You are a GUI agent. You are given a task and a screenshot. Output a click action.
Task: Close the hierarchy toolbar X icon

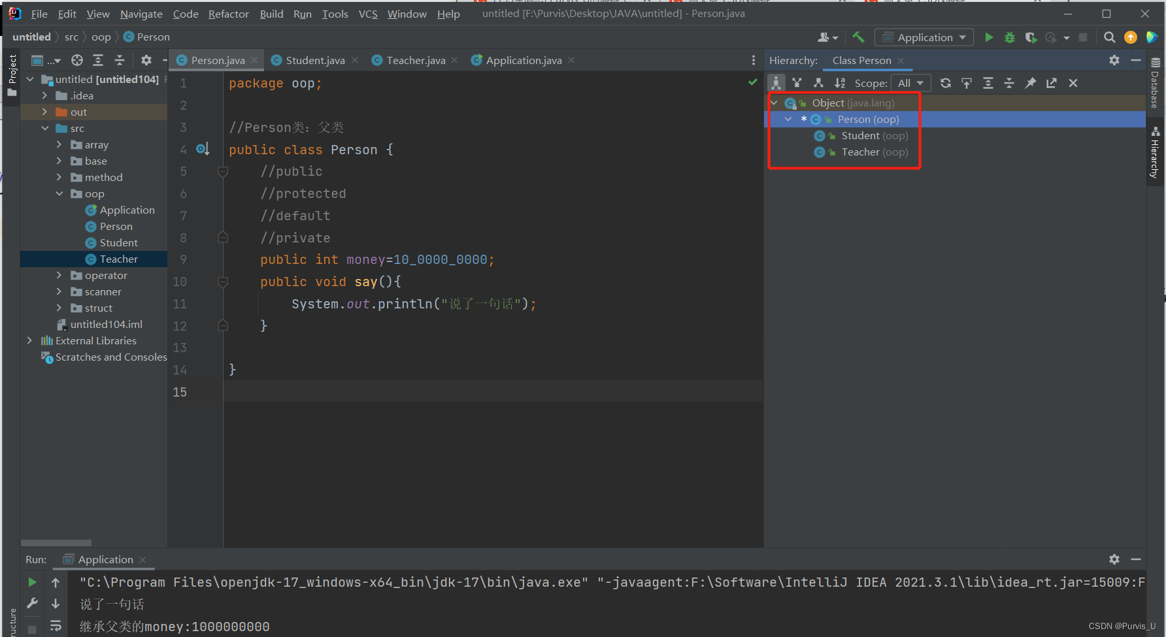(x=1073, y=83)
